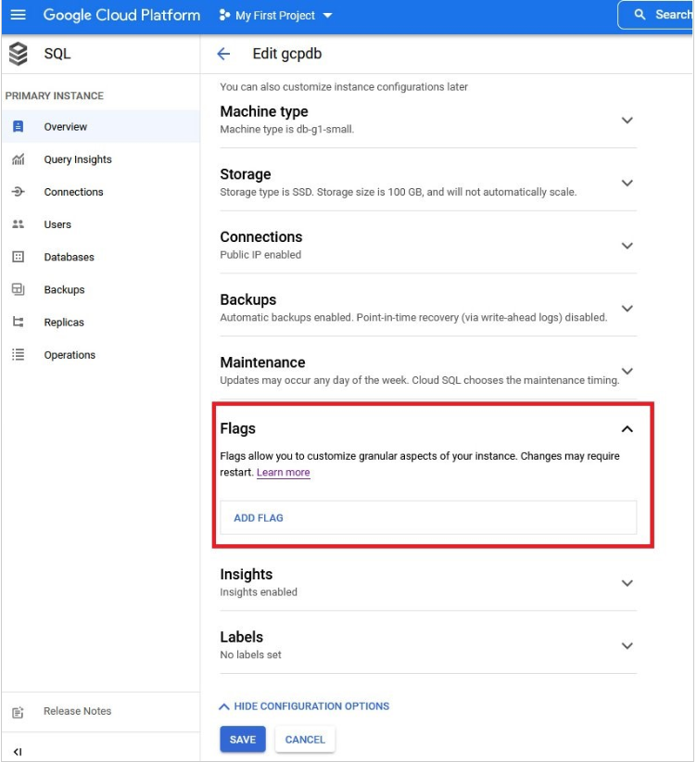Viewport: 697px width, 762px height.
Task: Click the Query Insights chart icon
Action: [x=18, y=159]
